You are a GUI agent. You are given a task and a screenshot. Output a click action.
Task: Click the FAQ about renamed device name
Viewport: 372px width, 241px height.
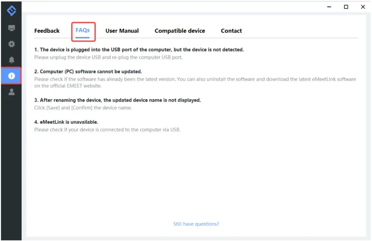pos(118,100)
